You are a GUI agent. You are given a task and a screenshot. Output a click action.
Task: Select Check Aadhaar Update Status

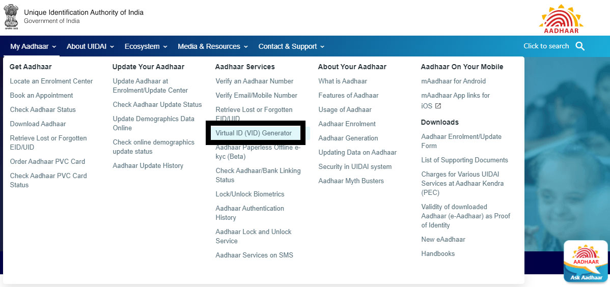157,105
